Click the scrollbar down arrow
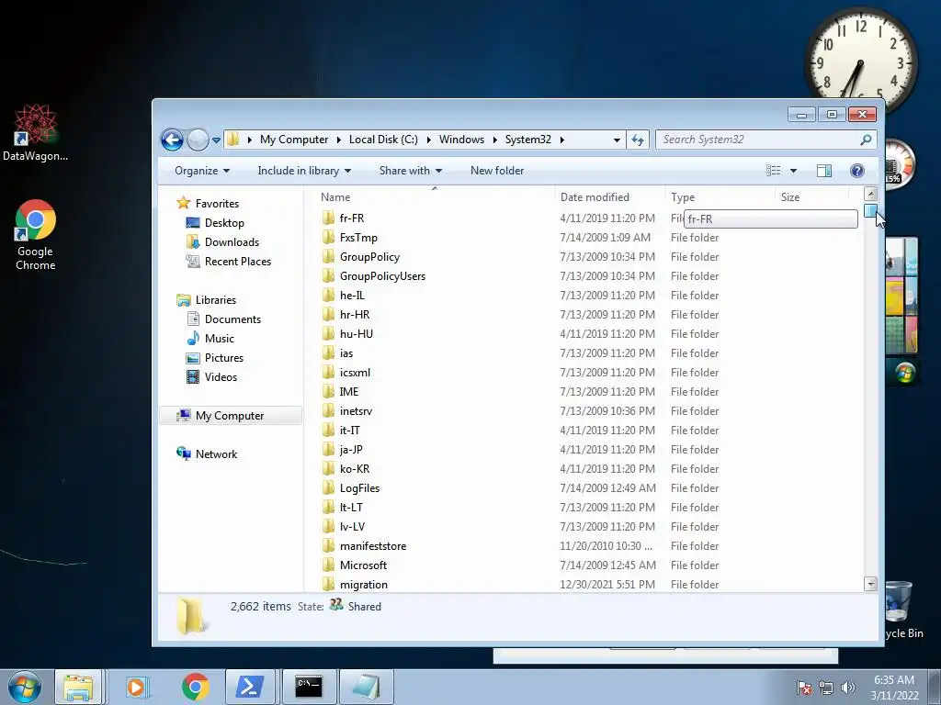Image resolution: width=941 pixels, height=705 pixels. click(x=870, y=584)
